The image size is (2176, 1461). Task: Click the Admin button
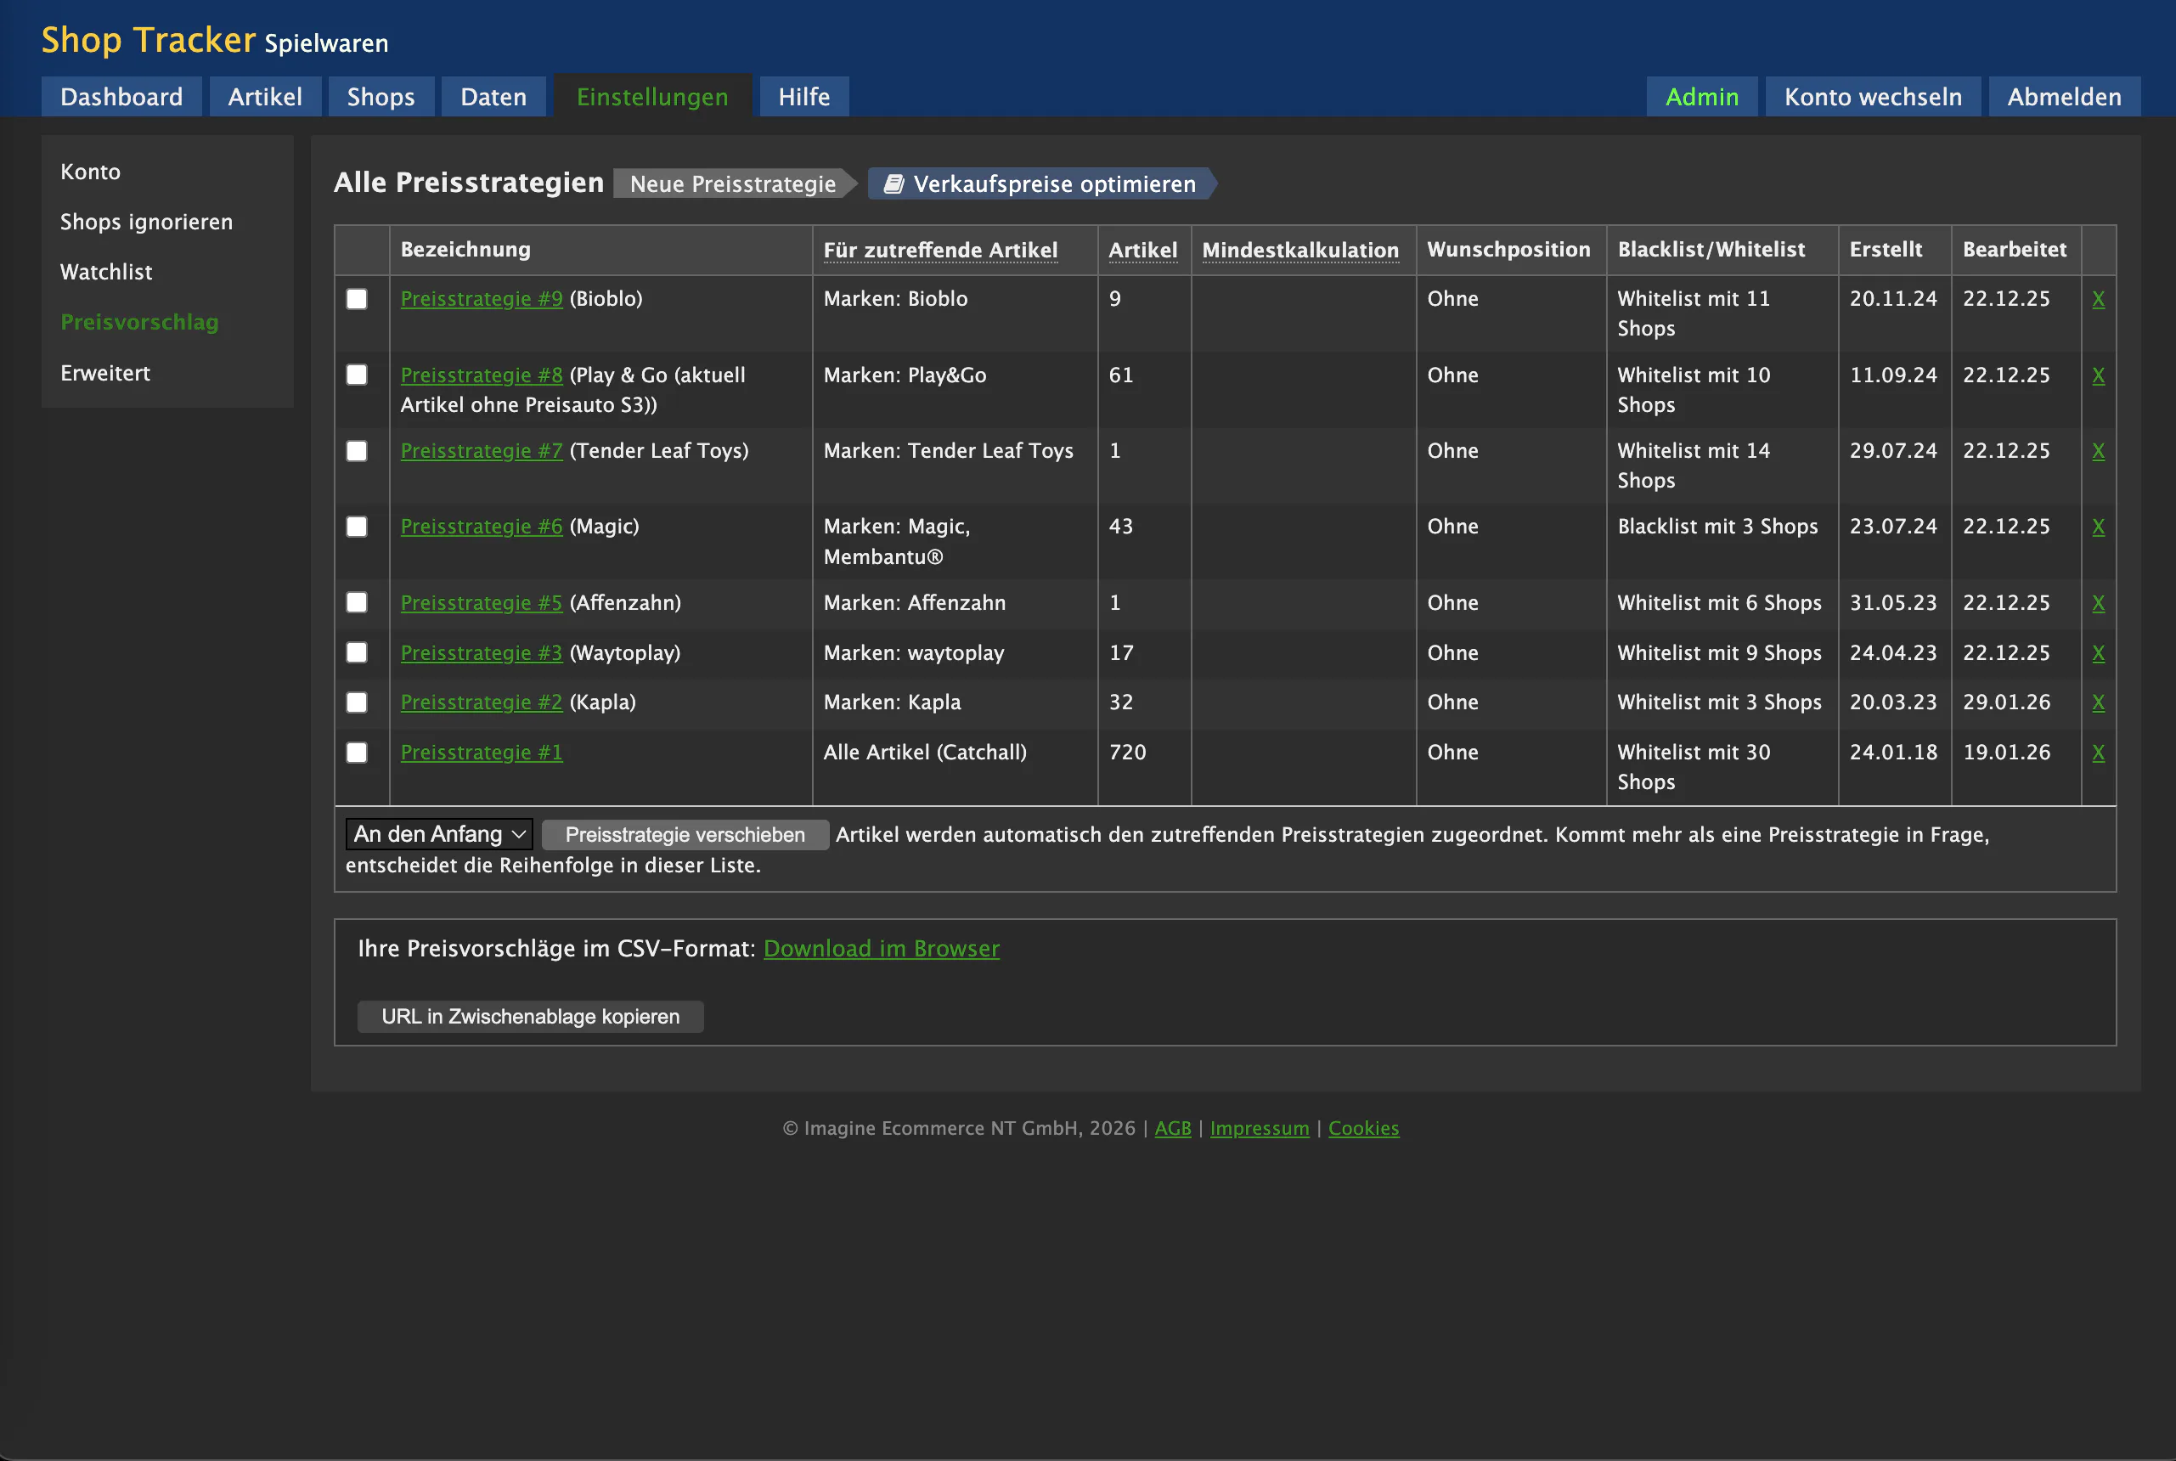(x=1702, y=97)
